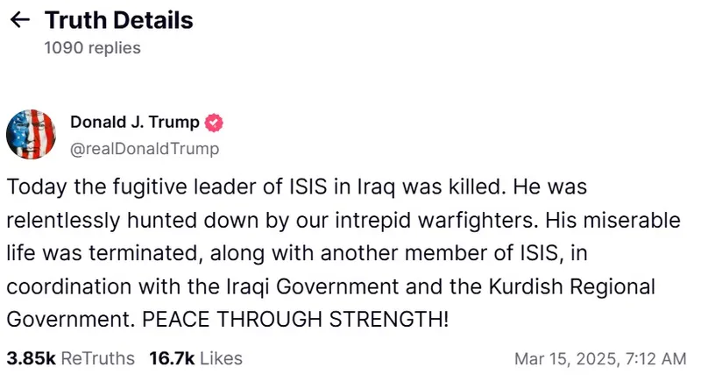Click the 7:12 AM time text
The image size is (701, 381).
655,359
